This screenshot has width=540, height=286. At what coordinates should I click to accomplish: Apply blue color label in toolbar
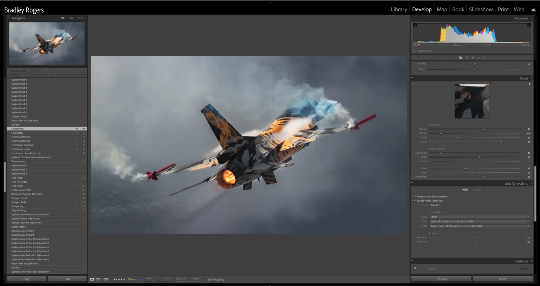137,279
